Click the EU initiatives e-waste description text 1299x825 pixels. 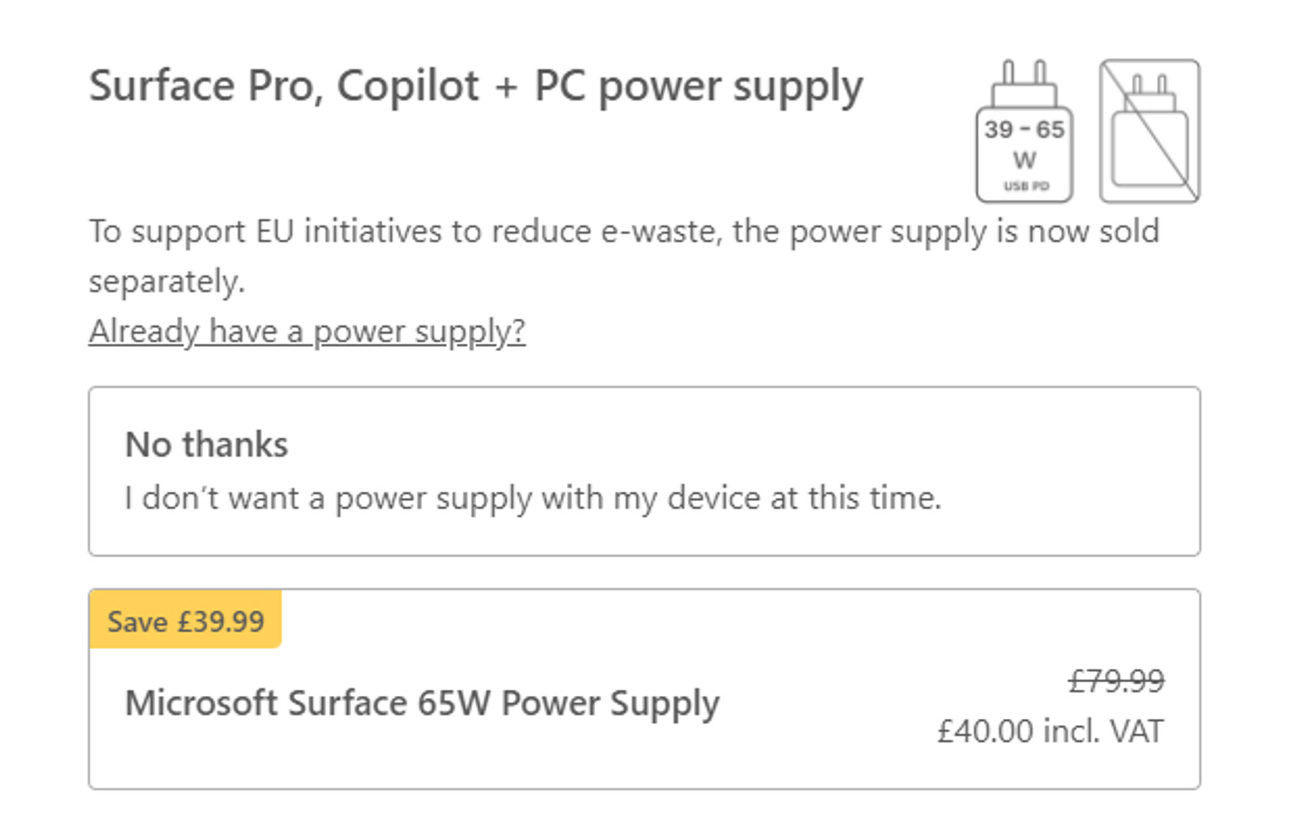point(624,256)
